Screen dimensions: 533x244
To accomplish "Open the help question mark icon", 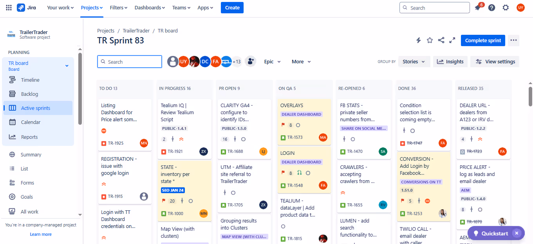I will click(x=491, y=8).
